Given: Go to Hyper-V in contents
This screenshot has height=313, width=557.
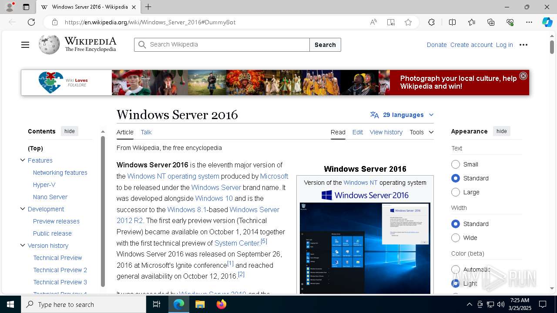Looking at the screenshot, I should tap(44, 185).
